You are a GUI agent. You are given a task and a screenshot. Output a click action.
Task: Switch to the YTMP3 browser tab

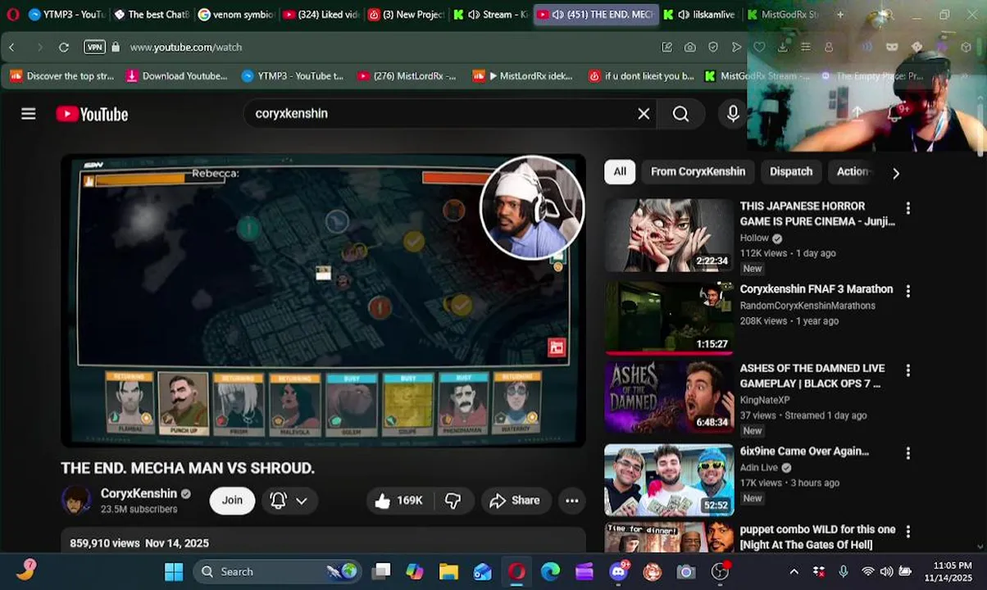(x=67, y=14)
